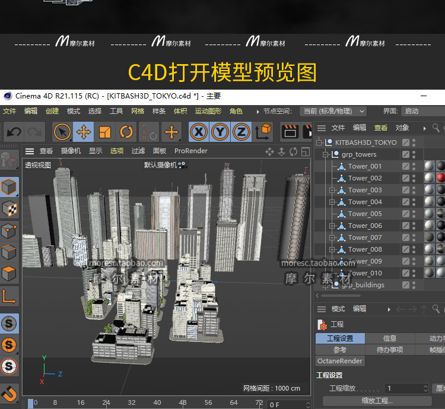Collapse the KITBASH3D_TOKYO tree node

point(319,142)
